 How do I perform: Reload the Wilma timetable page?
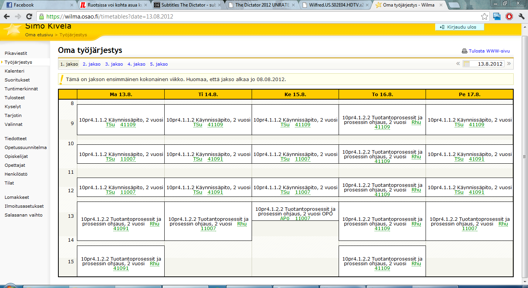29,17
